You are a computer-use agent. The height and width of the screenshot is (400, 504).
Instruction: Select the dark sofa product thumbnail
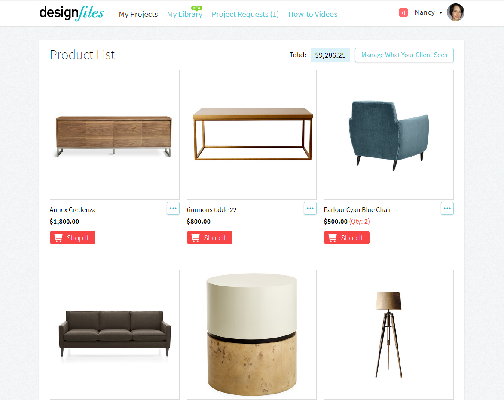tap(114, 334)
